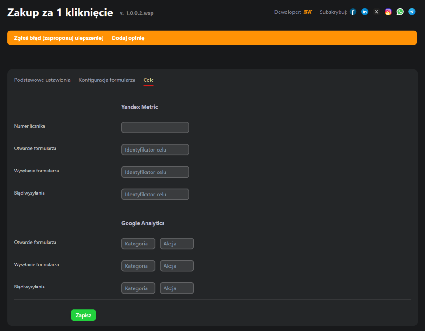The width and height of the screenshot is (425, 331).
Task: Click Yandex Wysyłanie formularza identyfikator celu field
Action: pos(155,172)
